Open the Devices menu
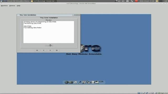Viewport: 168px width, 94px height. pos(12,6)
